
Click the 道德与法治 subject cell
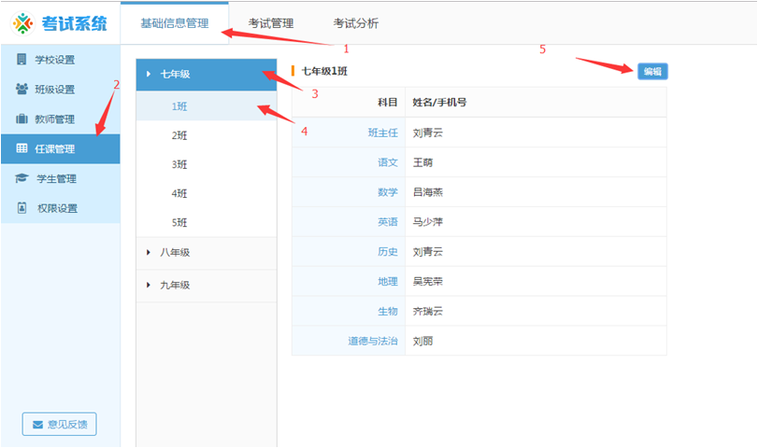pyautogui.click(x=349, y=341)
